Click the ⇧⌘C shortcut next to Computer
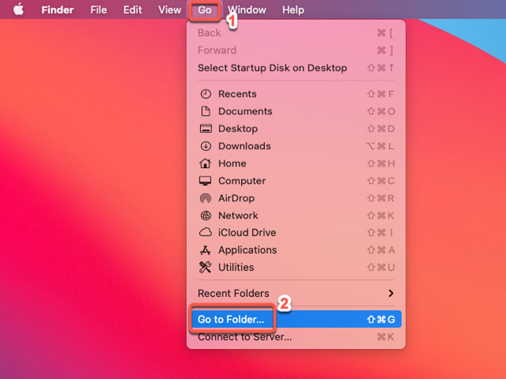Screen dimensions: 506x379 point(381,181)
